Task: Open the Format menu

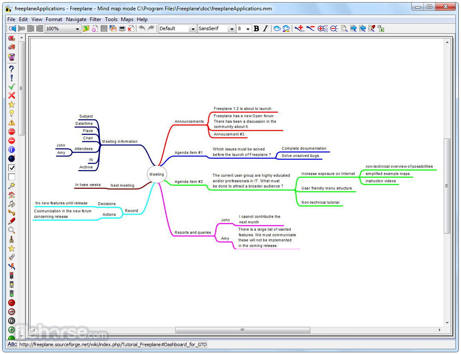Action: pos(54,19)
